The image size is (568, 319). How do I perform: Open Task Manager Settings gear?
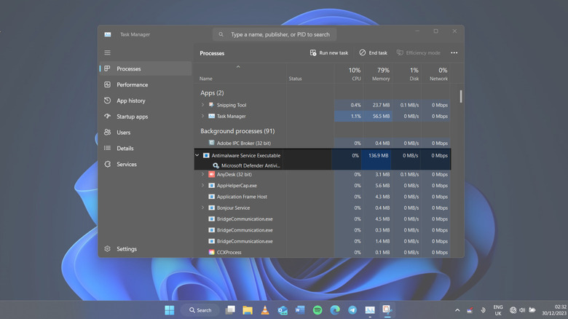108,249
